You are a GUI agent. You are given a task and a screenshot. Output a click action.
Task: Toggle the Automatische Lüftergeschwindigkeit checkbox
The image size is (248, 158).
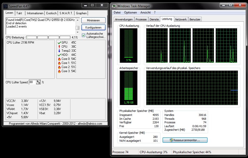click(83, 35)
